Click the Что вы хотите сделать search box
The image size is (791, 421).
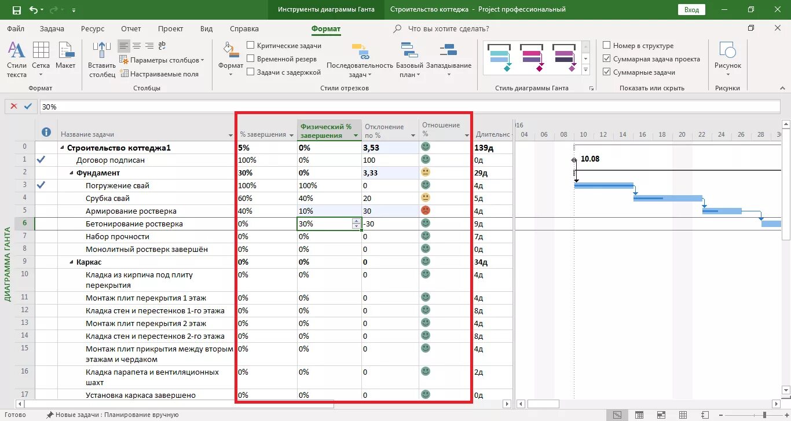448,28
